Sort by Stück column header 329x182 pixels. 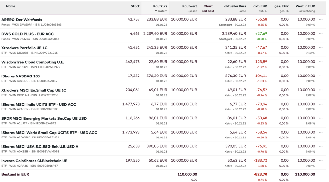135,6
